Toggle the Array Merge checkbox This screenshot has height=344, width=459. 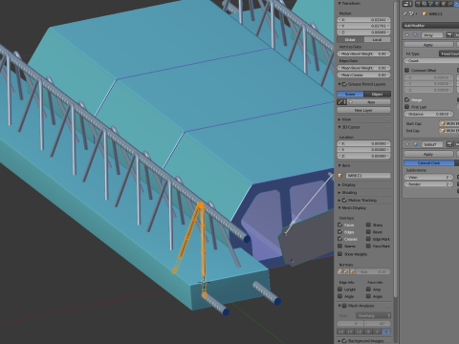point(406,99)
